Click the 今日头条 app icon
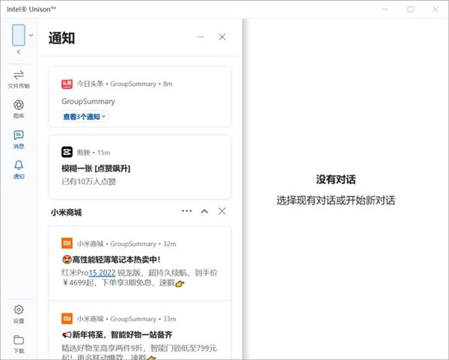The height and width of the screenshot is (360, 449). click(67, 84)
